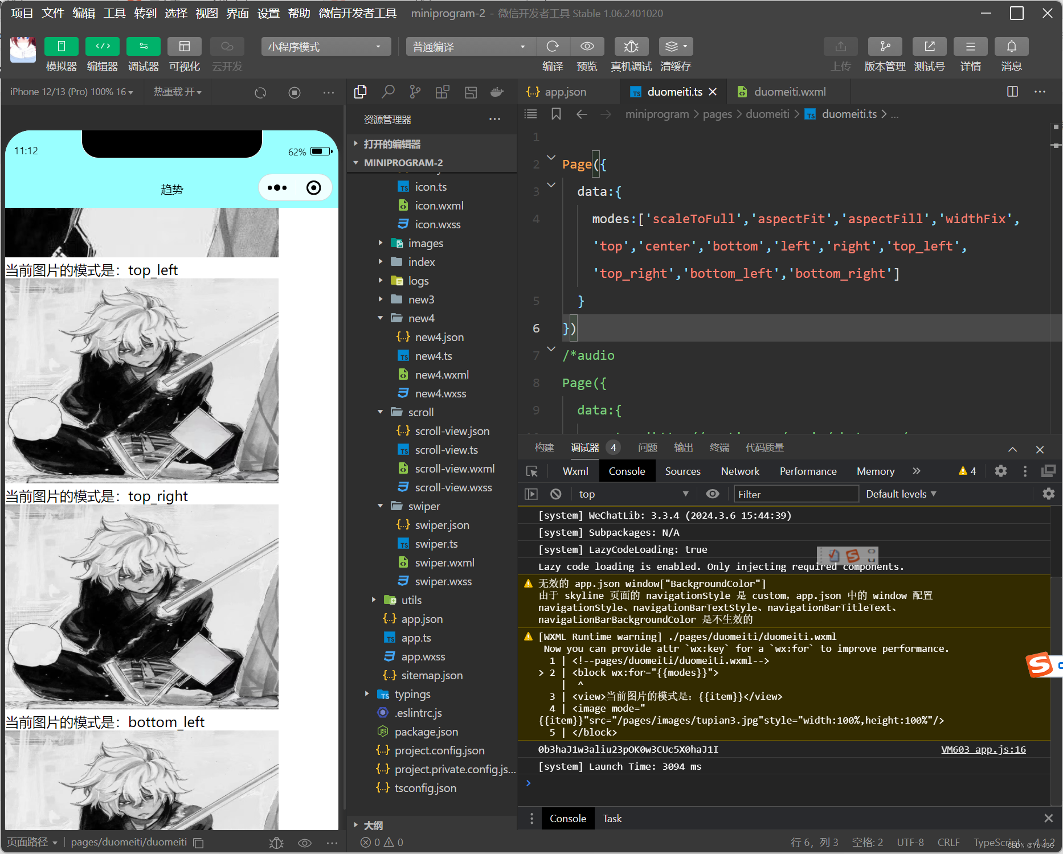The height and width of the screenshot is (854, 1063).
Task: Switch to the Sources devtools tab
Action: click(682, 471)
